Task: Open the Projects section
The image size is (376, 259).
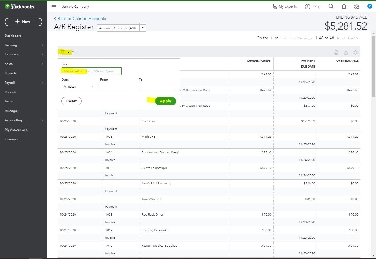Action: tap(11, 73)
